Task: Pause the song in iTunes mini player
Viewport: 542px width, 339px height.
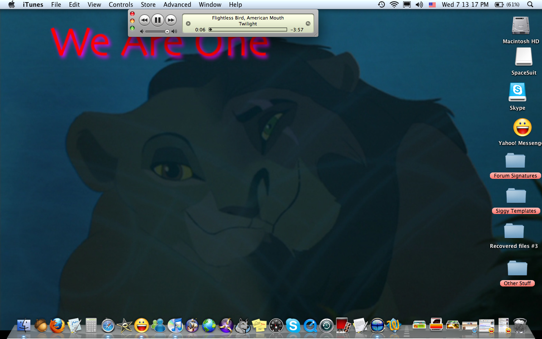Action: coord(157,20)
